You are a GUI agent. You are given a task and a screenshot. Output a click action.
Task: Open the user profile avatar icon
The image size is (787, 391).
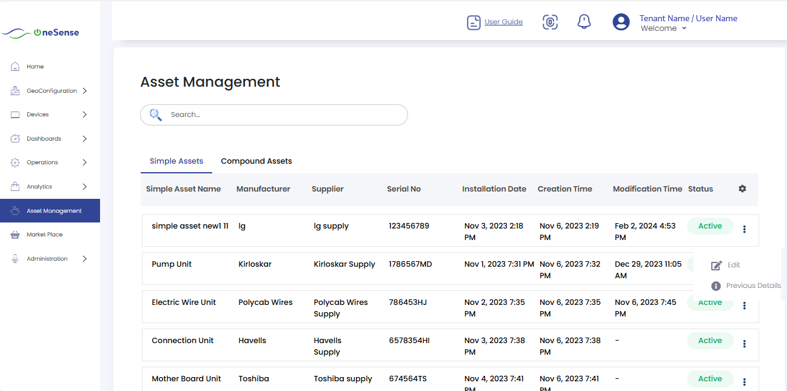coord(621,22)
